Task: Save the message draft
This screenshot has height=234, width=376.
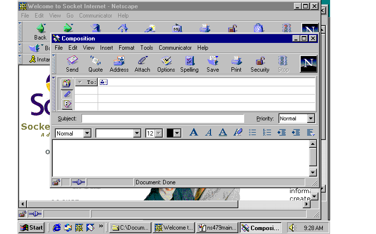Action: 213,64
